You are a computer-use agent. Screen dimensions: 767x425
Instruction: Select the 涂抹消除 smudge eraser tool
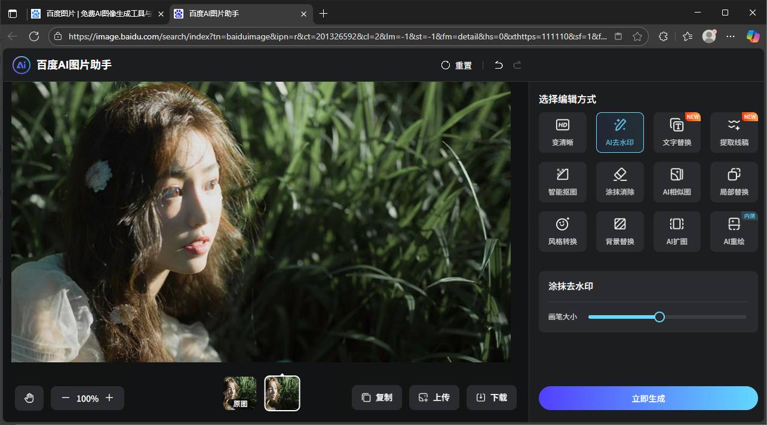(619, 181)
